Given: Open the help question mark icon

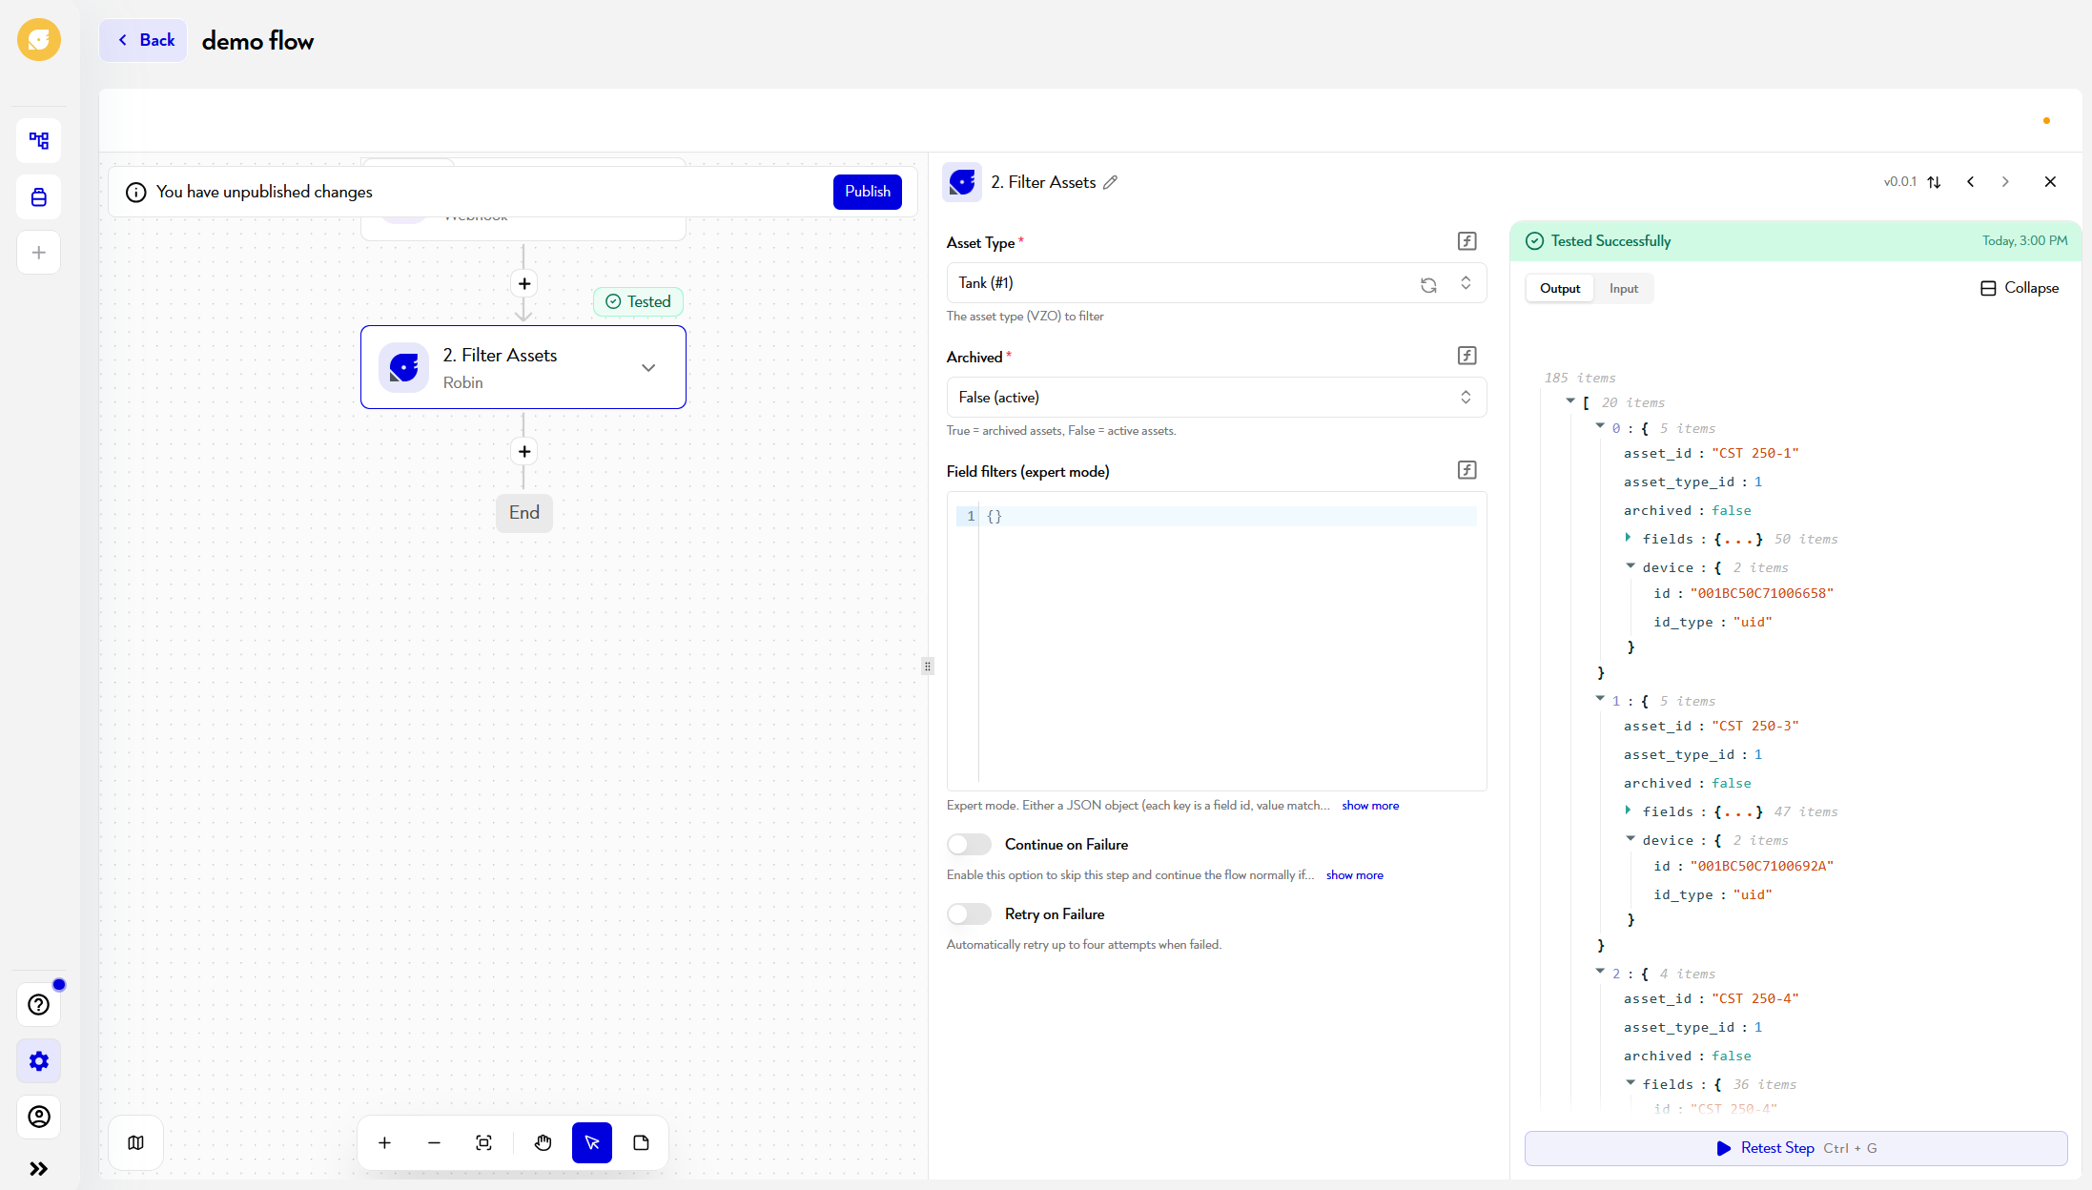Looking at the screenshot, I should 39,1004.
